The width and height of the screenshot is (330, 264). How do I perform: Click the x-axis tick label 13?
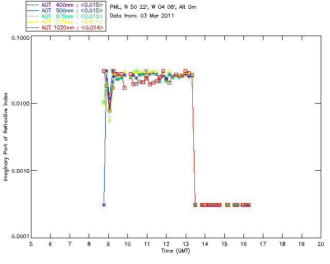(186, 244)
